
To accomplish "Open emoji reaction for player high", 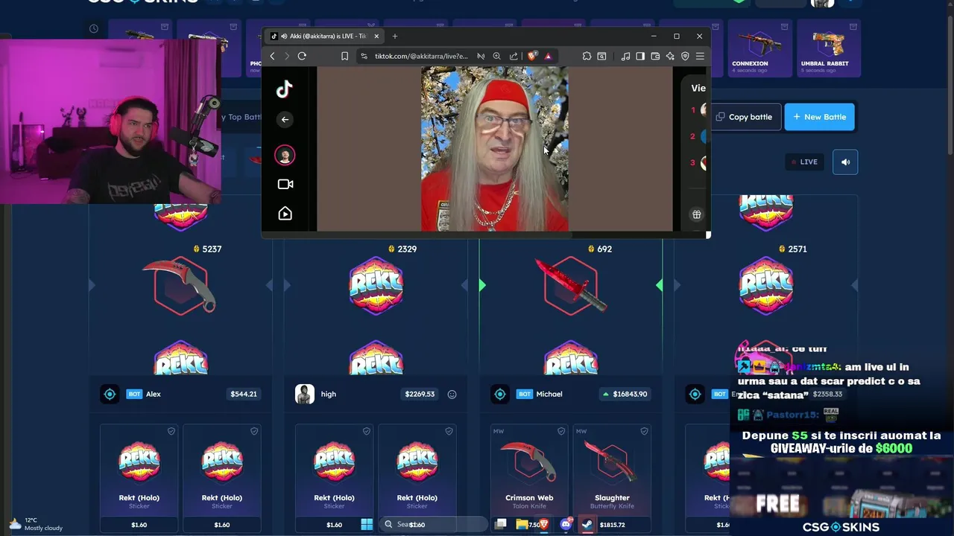I will [x=452, y=394].
